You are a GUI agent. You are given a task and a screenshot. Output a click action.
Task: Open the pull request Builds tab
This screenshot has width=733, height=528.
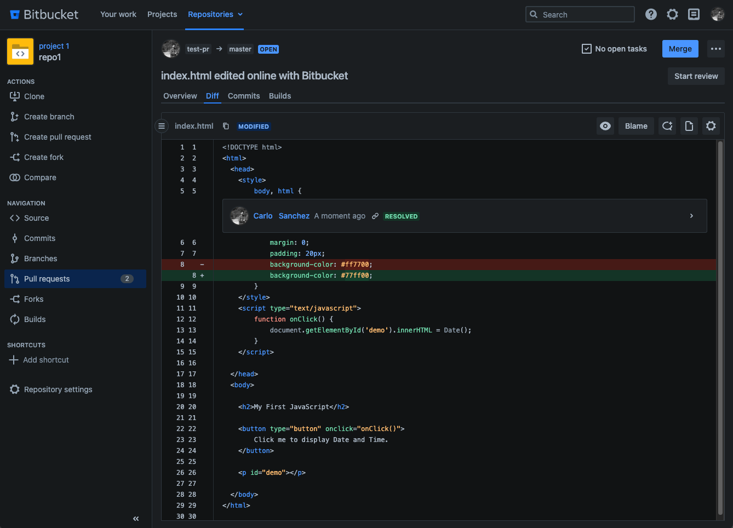pyautogui.click(x=280, y=96)
